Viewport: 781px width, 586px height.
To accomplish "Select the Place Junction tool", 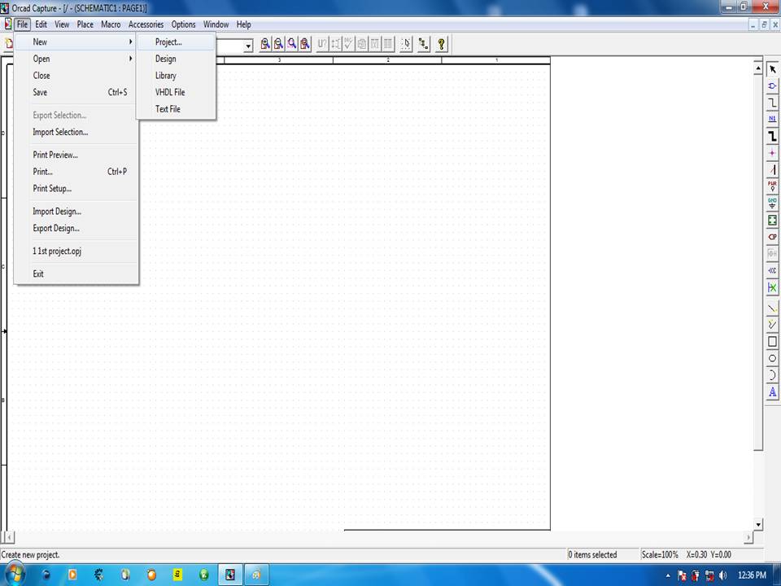I will 772,153.
